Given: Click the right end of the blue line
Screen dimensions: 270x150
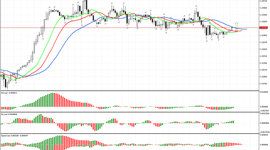Looking at the screenshot, I should pyautogui.click(x=246, y=29).
